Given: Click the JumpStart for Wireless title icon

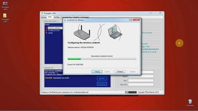Looking at the screenshot, I should (x=65, y=20).
